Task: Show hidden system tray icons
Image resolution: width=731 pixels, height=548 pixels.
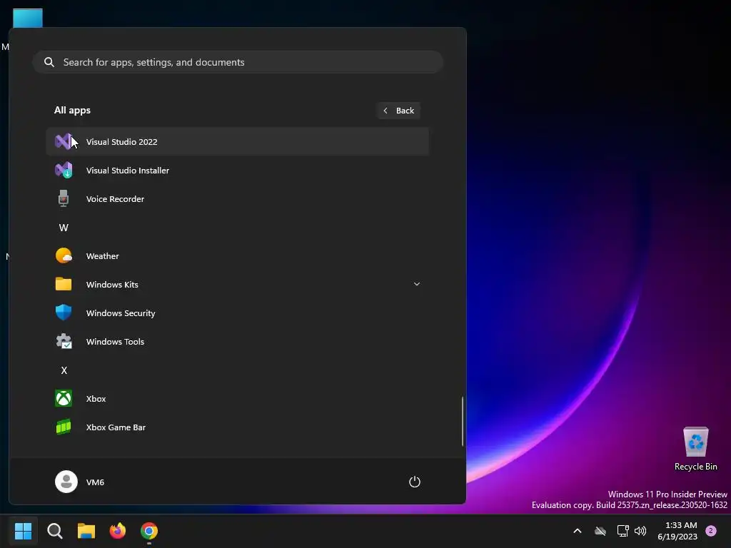Action: pyautogui.click(x=577, y=531)
